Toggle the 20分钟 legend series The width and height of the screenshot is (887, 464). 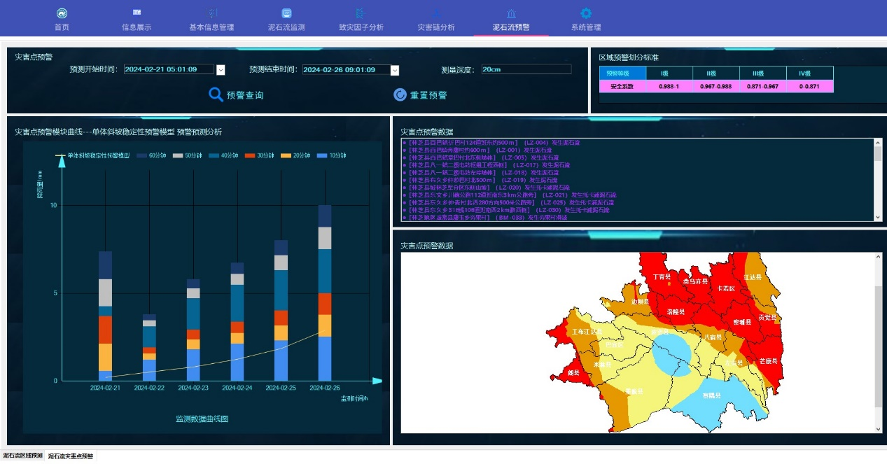pyautogui.click(x=295, y=155)
